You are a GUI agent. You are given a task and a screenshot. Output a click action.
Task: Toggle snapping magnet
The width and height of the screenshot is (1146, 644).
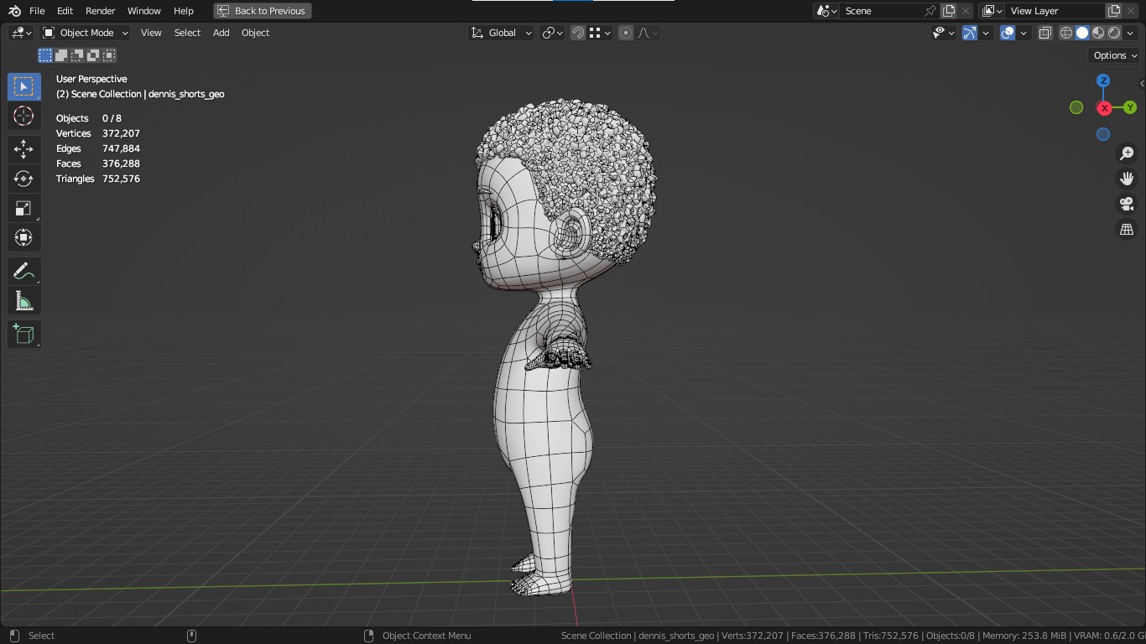578,33
